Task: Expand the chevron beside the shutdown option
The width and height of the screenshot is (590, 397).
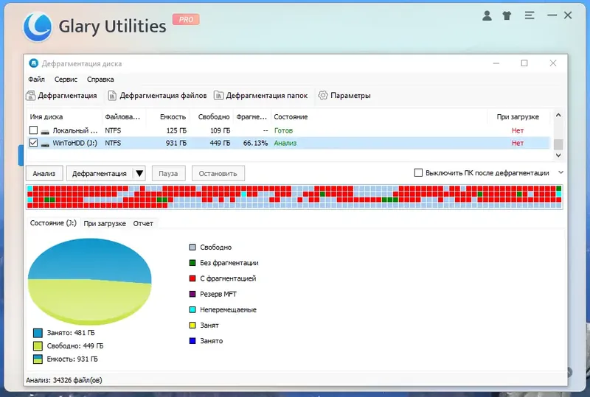Action: pyautogui.click(x=560, y=172)
